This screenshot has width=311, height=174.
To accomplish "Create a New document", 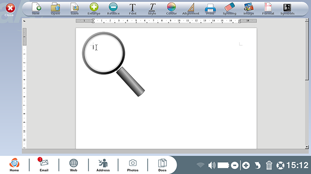I will [x=36, y=9].
